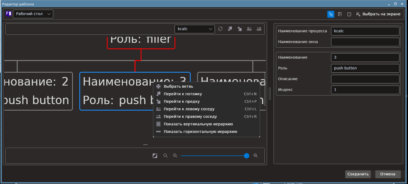The width and height of the screenshot is (408, 184).
Task: Click the left-neighbor arrow toolbar icon
Action: [x=249, y=29]
